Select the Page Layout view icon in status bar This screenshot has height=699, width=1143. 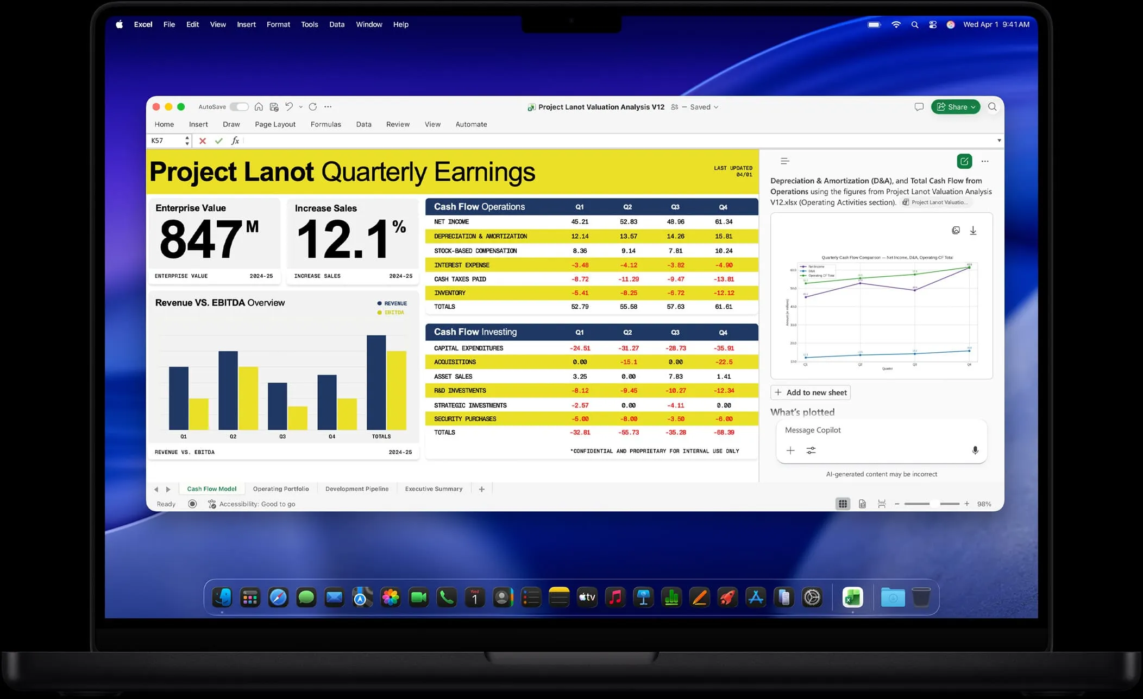[x=862, y=504]
